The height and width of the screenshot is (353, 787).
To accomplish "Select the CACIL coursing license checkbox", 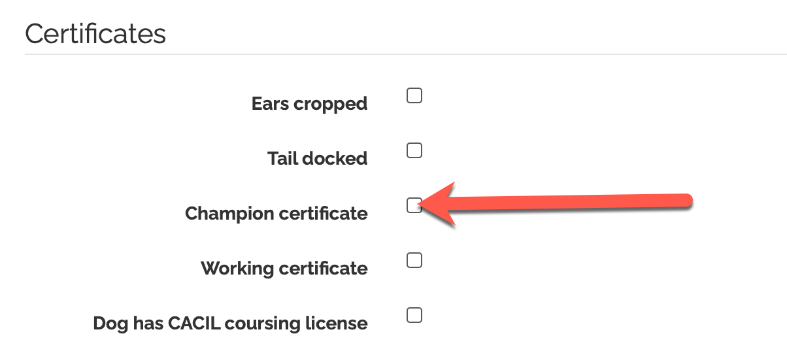I will point(414,316).
